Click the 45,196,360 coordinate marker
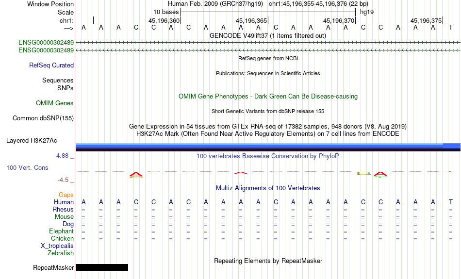 (x=164, y=20)
